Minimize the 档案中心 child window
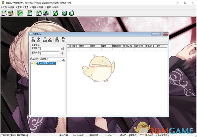 [x=154, y=34]
